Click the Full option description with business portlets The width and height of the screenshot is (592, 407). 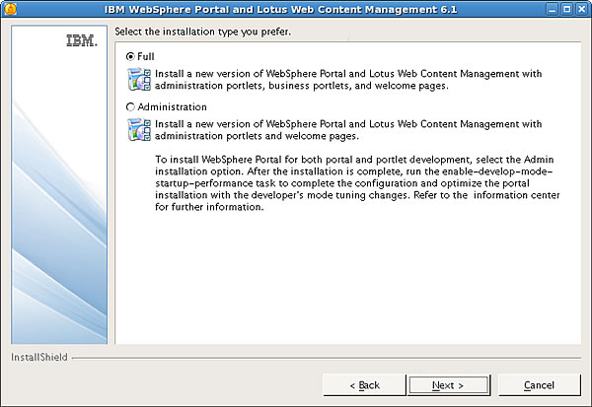coord(348,80)
